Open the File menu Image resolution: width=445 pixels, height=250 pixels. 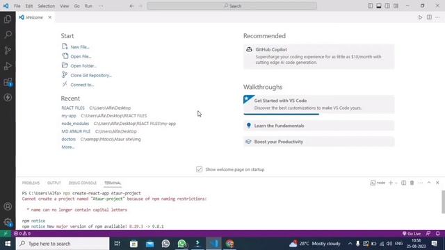[17, 6]
